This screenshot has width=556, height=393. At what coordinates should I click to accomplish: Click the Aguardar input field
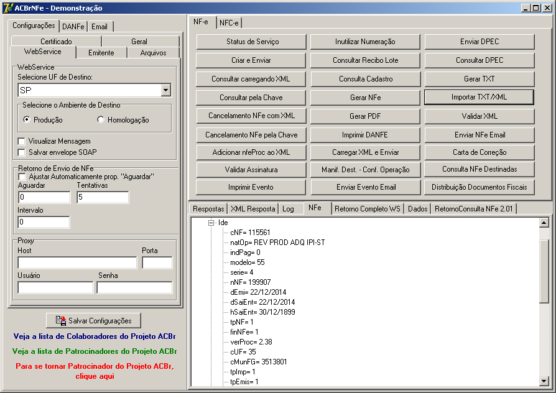[x=44, y=197]
